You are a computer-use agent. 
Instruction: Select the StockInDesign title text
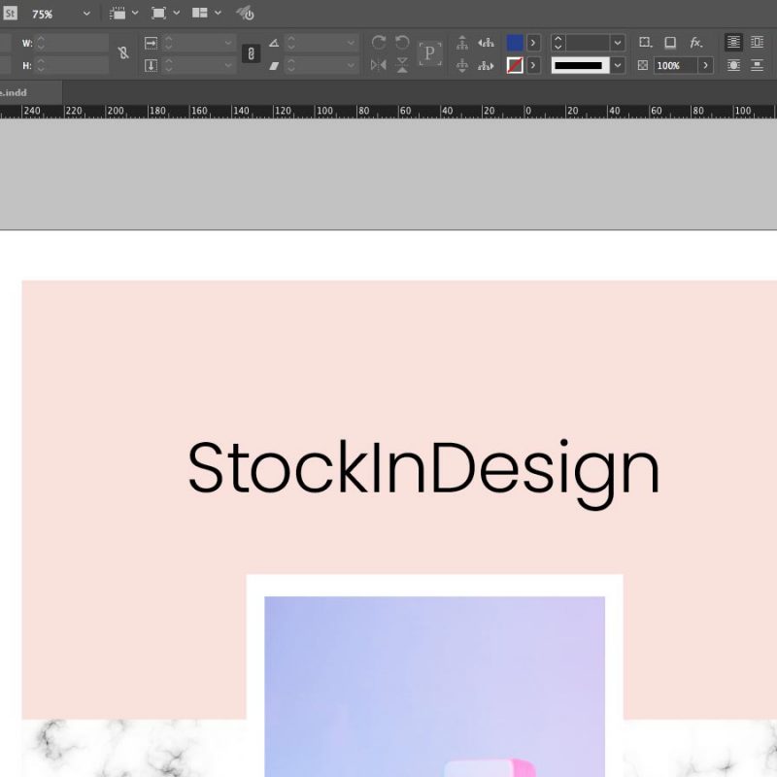(x=424, y=473)
